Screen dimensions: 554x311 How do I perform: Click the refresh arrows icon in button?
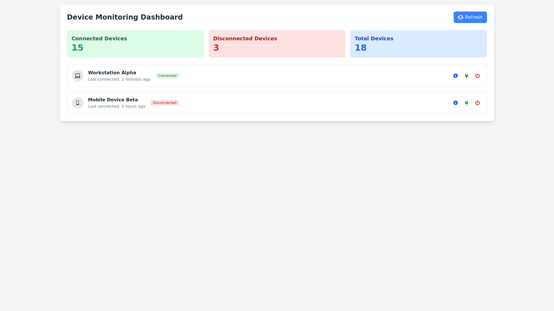(461, 17)
